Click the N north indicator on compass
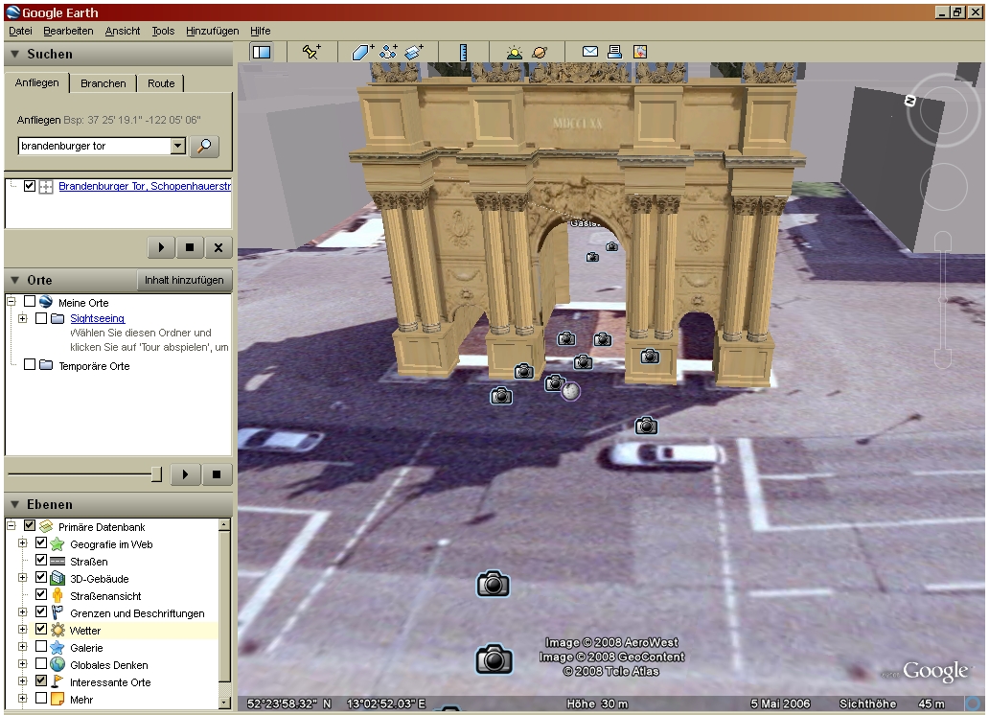Viewport: 989px width, 715px height. [x=909, y=101]
